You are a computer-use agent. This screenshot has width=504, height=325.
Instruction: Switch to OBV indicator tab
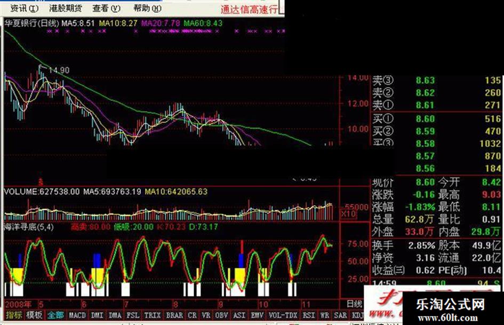point(221,315)
